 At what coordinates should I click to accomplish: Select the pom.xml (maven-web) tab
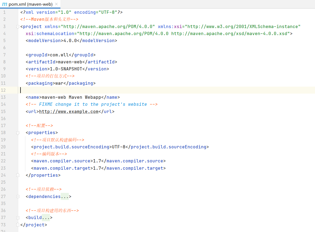(x=30, y=4)
